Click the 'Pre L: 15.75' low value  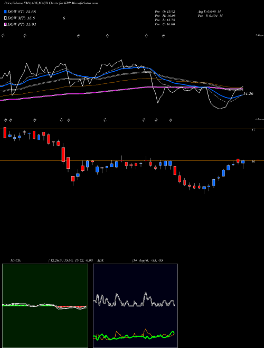pos(165,20)
